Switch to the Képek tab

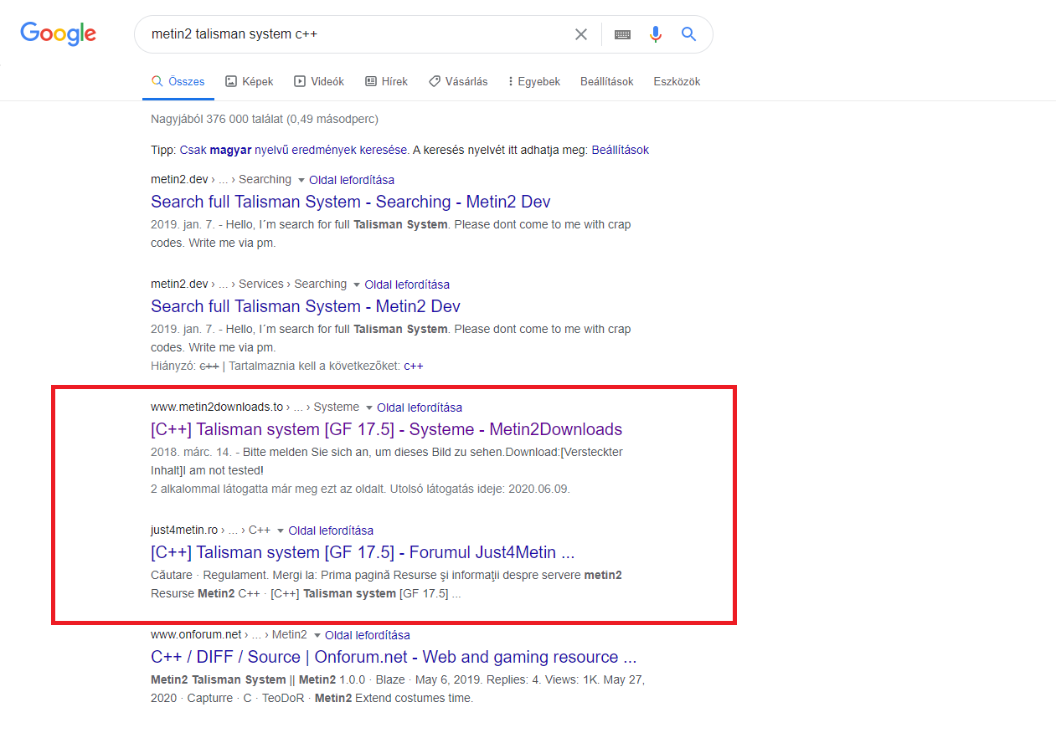[250, 82]
